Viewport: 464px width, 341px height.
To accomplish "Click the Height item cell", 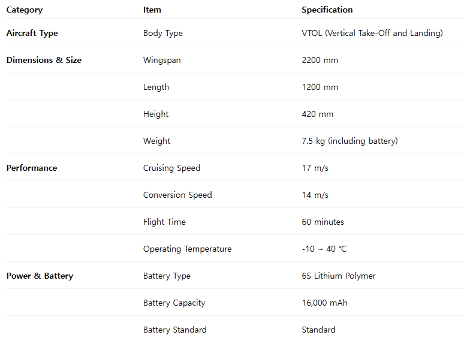I will coord(156,114).
